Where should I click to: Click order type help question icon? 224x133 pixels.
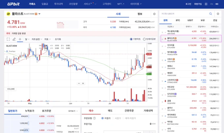(94, 118)
